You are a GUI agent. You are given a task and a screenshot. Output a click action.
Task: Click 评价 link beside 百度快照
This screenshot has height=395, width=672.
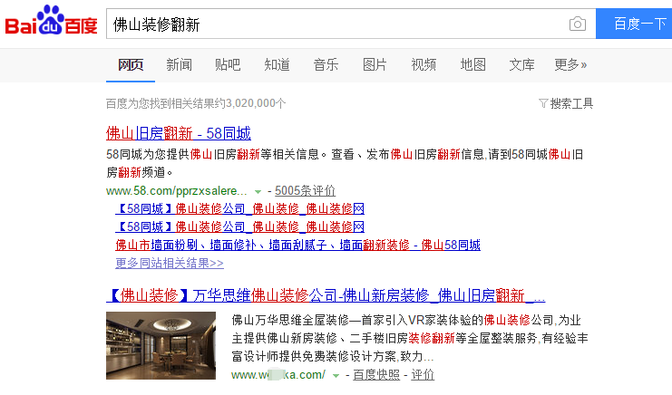[x=423, y=375]
